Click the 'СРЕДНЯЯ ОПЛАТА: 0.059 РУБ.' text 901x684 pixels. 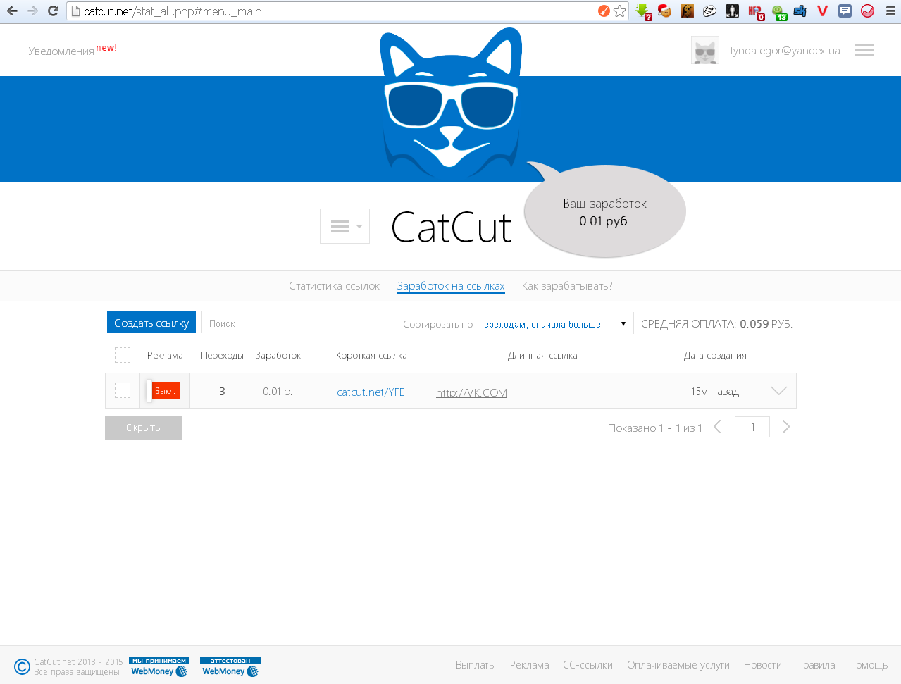(x=716, y=324)
